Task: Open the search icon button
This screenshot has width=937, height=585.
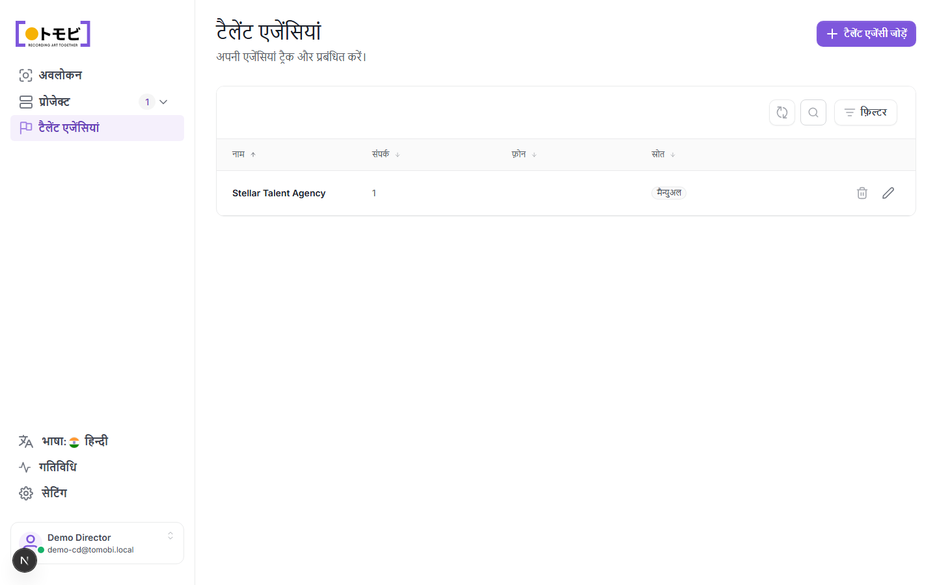Action: pos(813,112)
